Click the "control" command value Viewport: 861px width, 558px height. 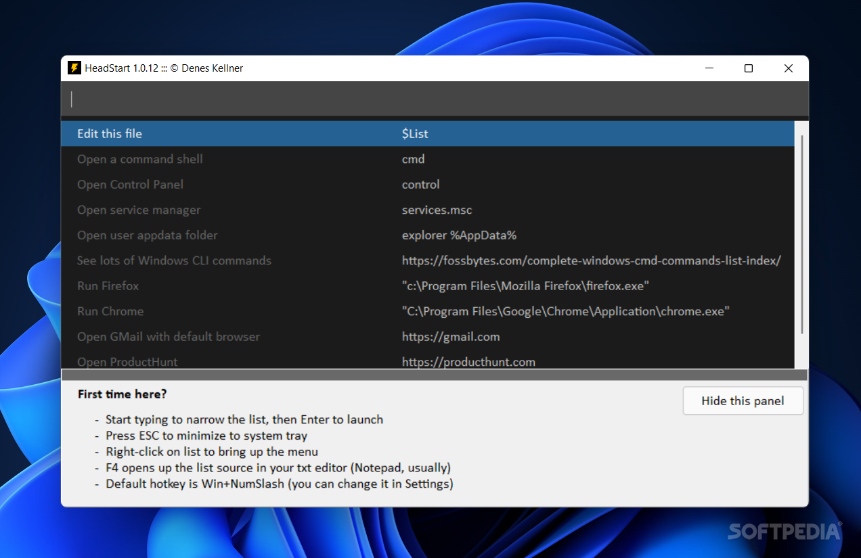coord(420,185)
